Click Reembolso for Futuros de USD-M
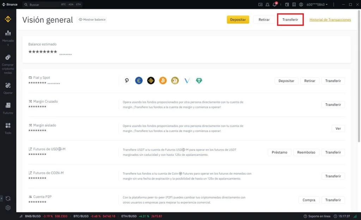The width and height of the screenshot is (361, 220). pyautogui.click(x=306, y=152)
